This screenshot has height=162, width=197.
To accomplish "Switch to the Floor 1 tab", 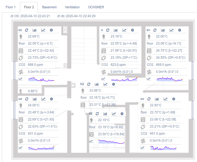I will [10, 7].
